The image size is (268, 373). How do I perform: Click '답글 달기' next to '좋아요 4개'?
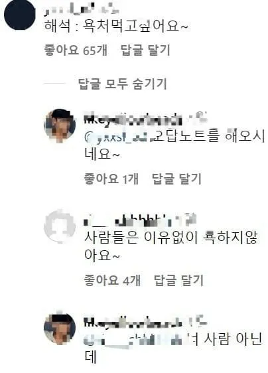click(x=178, y=280)
